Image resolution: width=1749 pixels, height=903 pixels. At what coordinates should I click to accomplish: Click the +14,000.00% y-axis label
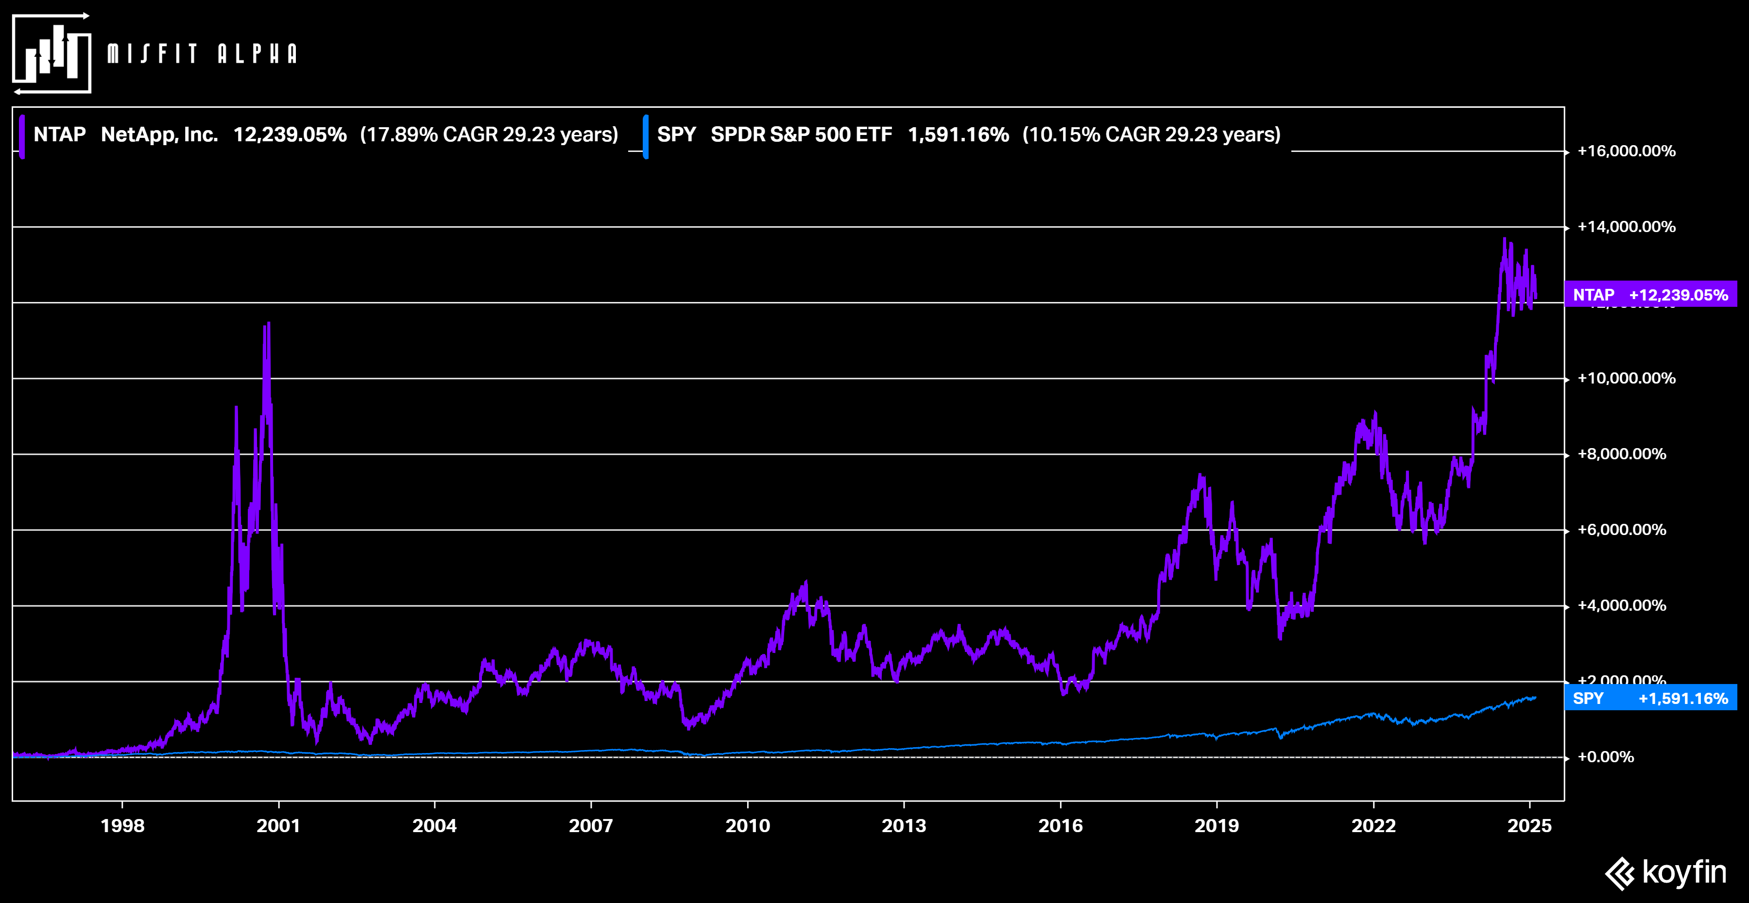[1626, 227]
